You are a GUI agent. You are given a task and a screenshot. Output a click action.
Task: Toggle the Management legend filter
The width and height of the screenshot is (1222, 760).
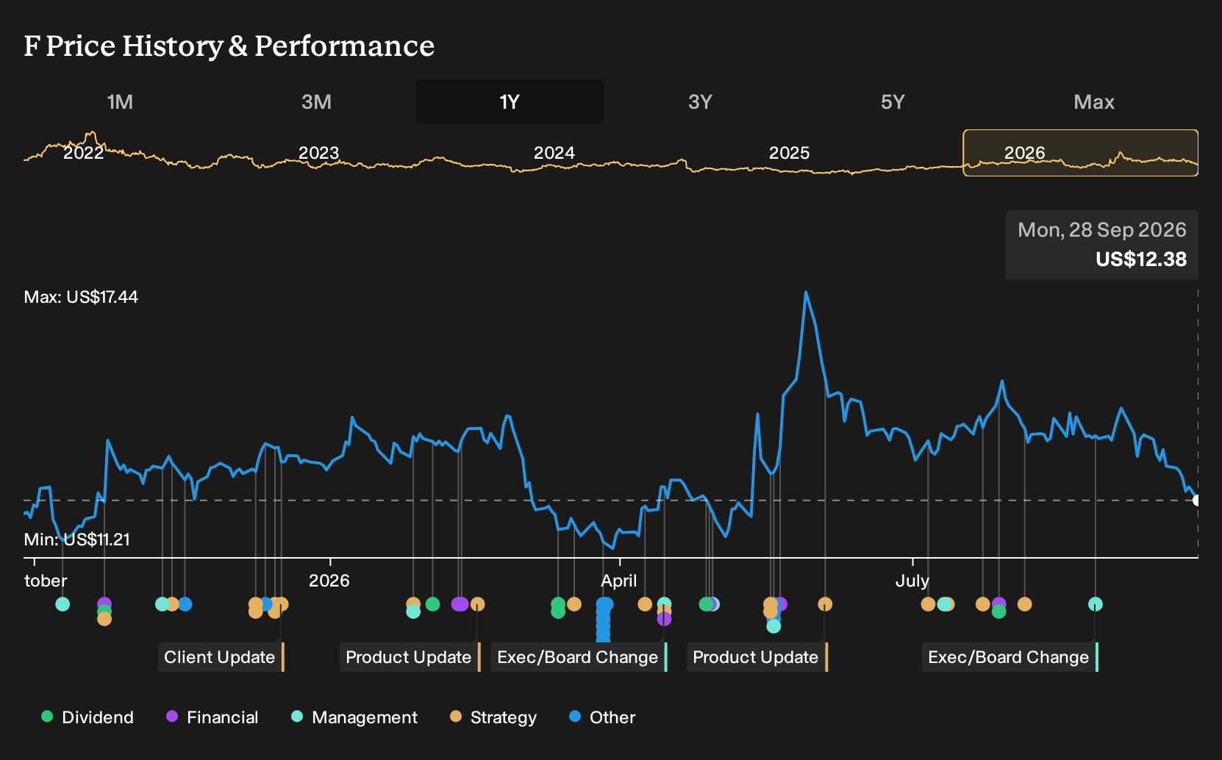pyautogui.click(x=354, y=717)
